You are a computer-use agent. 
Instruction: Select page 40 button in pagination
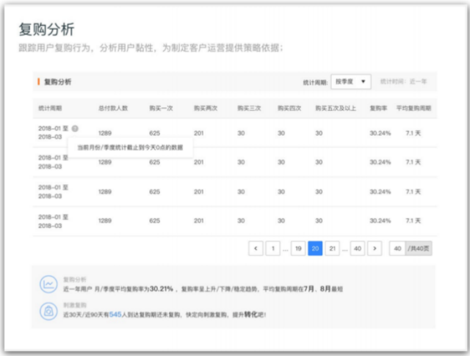358,248
